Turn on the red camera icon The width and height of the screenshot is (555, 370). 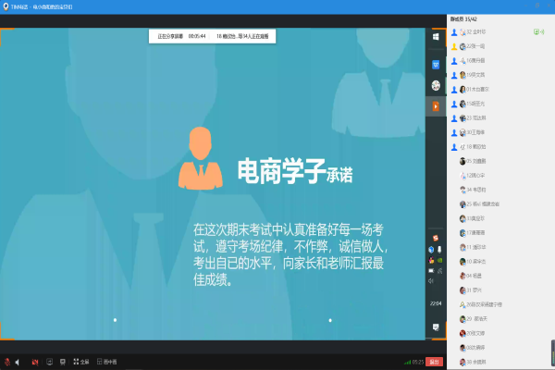click(x=35, y=362)
